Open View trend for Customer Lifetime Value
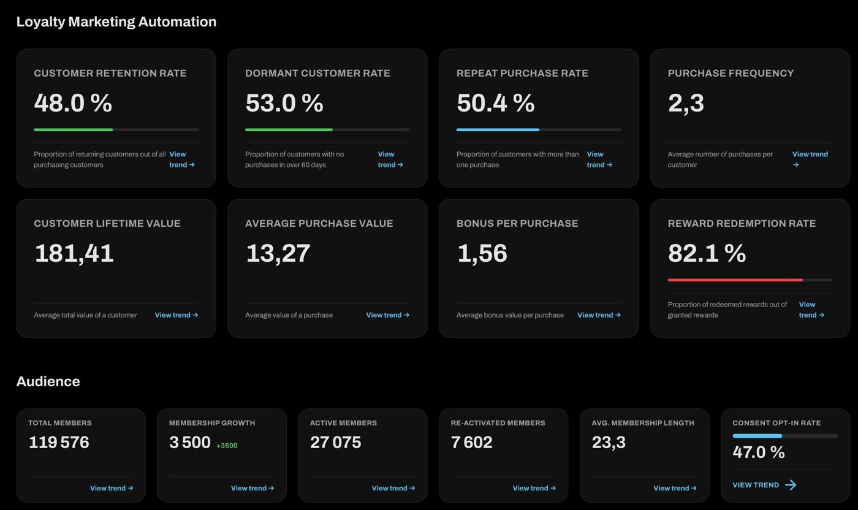This screenshot has height=510, width=858. (177, 315)
